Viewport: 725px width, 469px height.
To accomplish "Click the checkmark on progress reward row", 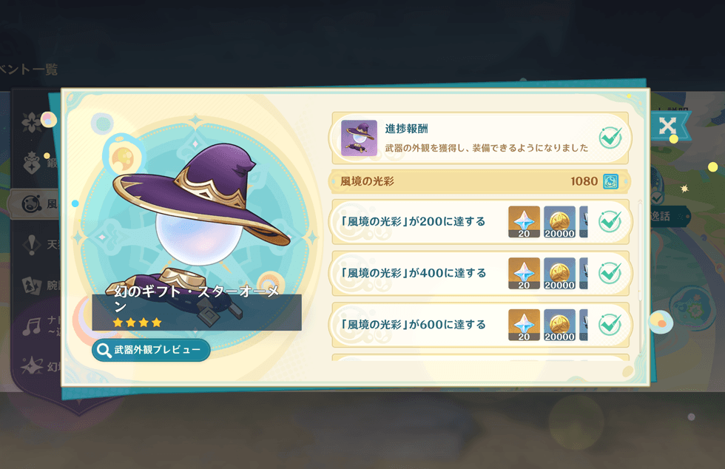I will click(610, 138).
